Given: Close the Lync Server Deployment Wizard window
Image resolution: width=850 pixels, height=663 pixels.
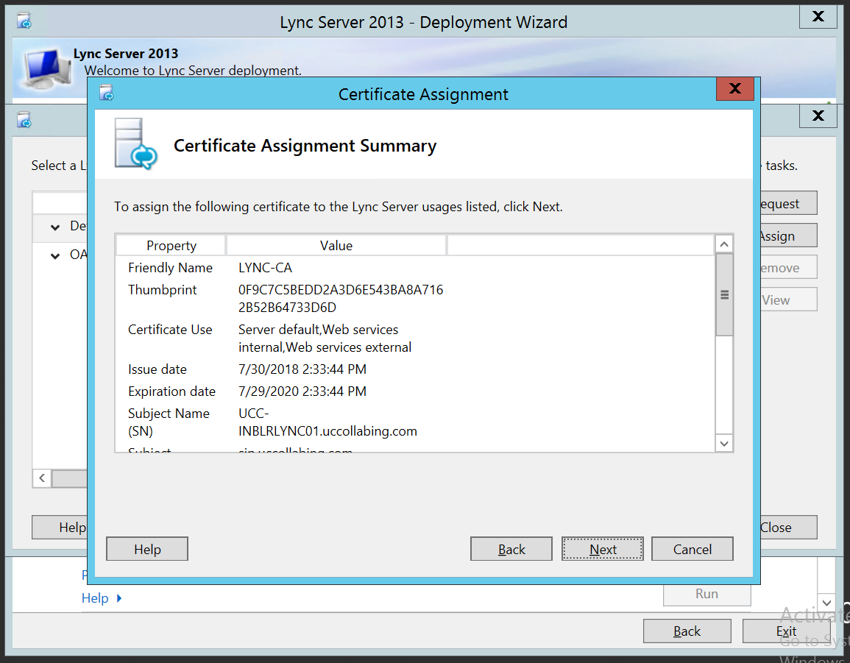Looking at the screenshot, I should coord(818,17).
